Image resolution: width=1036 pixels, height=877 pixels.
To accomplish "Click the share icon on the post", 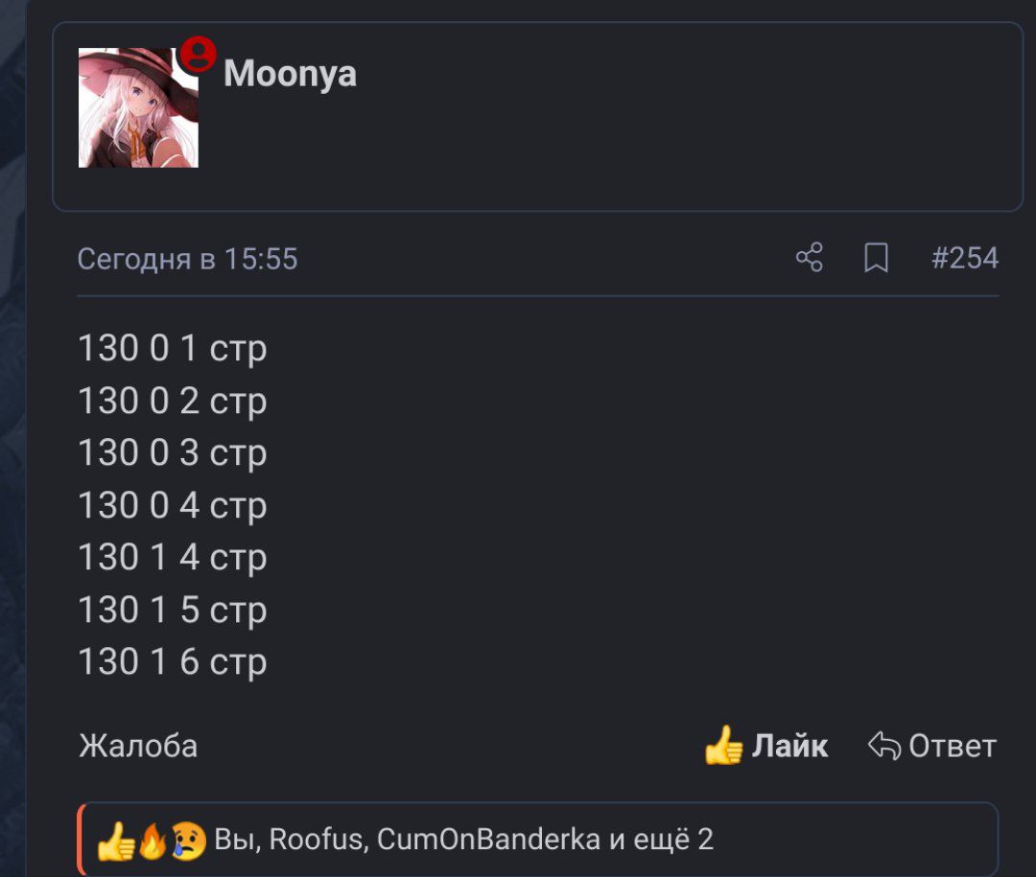I will coord(810,257).
